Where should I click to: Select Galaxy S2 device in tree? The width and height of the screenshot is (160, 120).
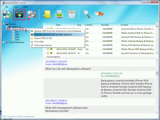click(17, 27)
